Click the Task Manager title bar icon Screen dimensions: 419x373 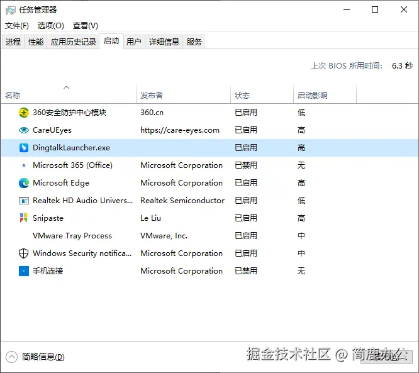click(11, 10)
